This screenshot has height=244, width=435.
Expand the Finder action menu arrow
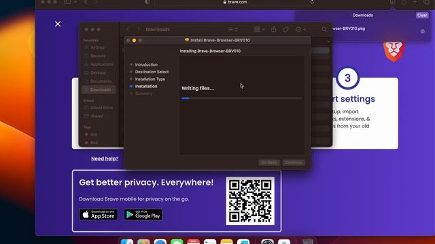[304, 29]
